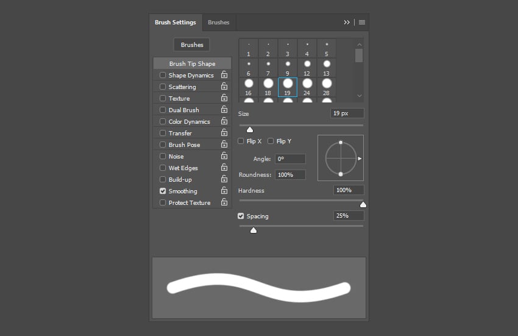
Task: Select the brush tip size 4
Action: [307, 49]
